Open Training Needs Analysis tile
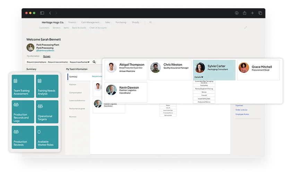Image resolution: width=285 pixels, height=176 pixels. (47, 86)
